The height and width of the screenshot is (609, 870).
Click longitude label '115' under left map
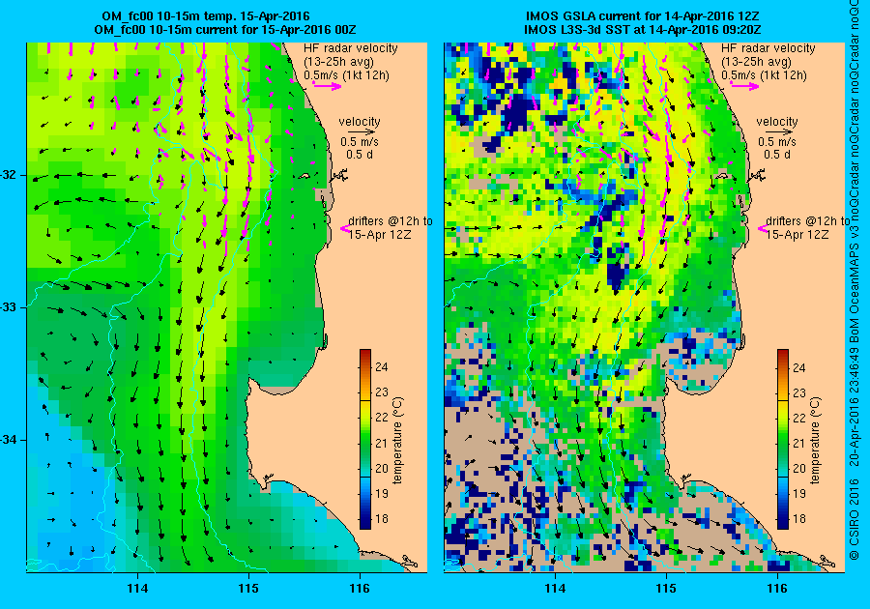coord(248,589)
